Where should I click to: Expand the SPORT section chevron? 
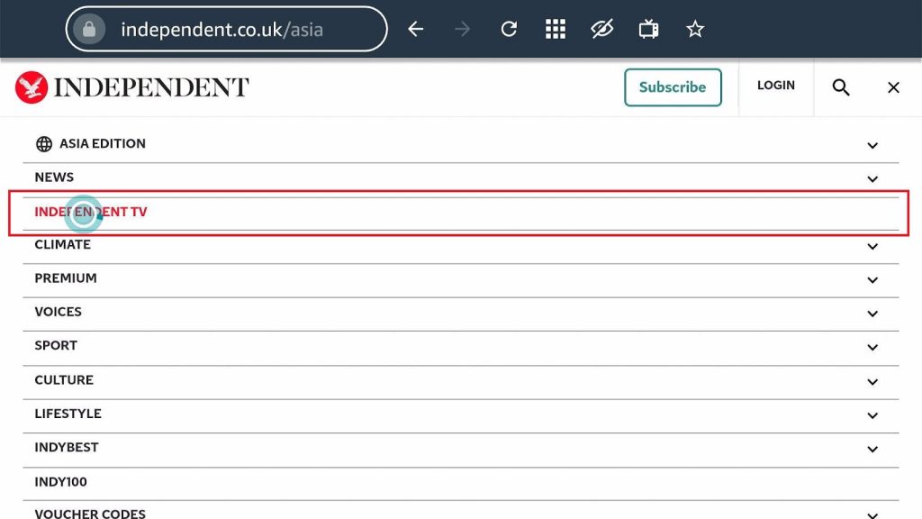[872, 347]
